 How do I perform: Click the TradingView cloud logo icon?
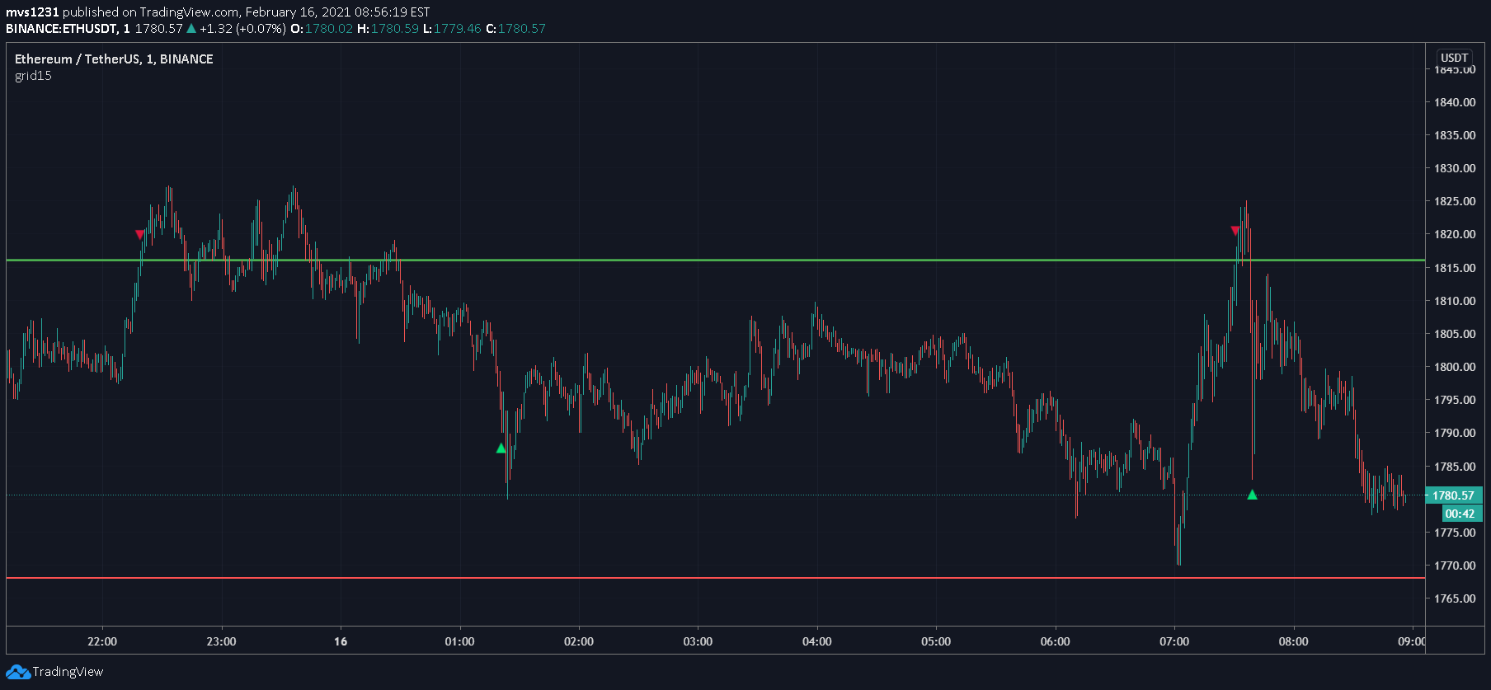18,672
